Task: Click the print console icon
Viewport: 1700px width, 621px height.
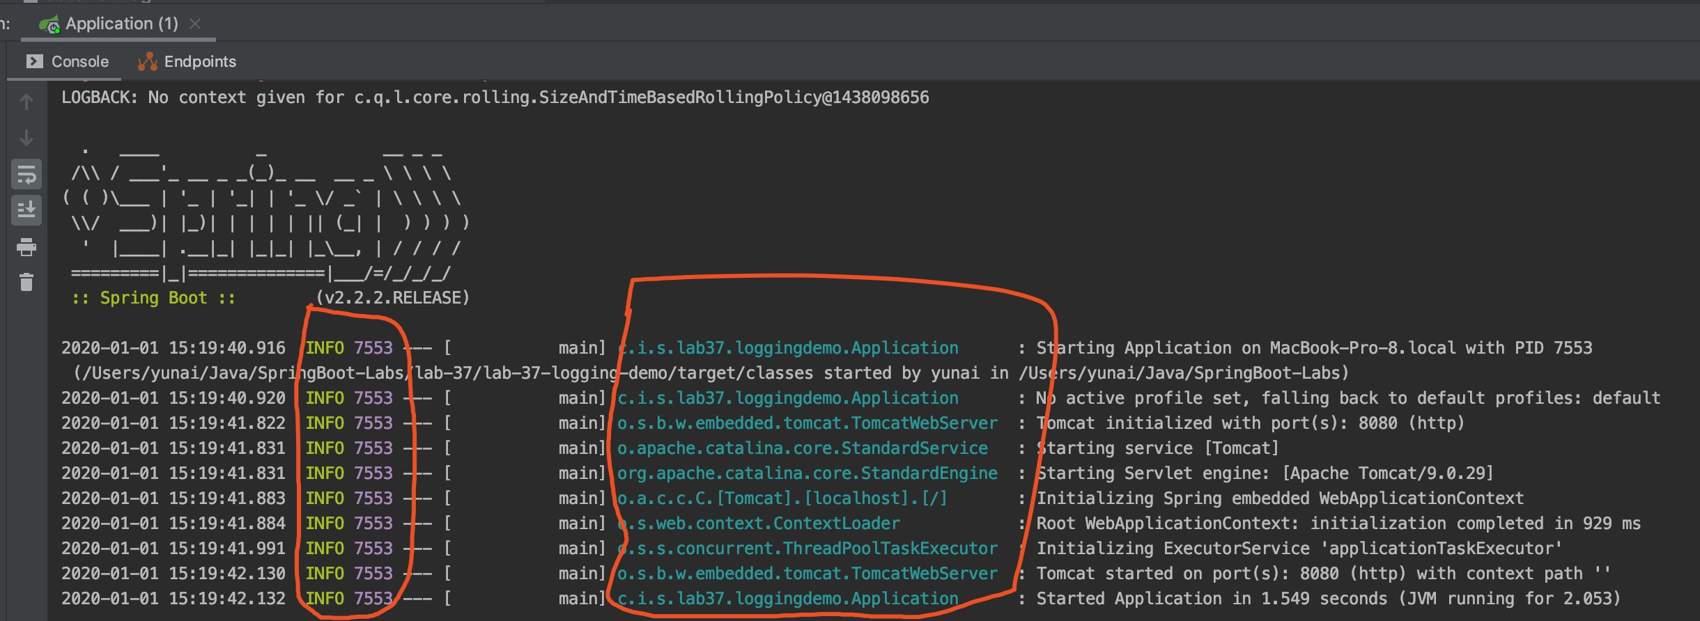Action: (x=26, y=246)
